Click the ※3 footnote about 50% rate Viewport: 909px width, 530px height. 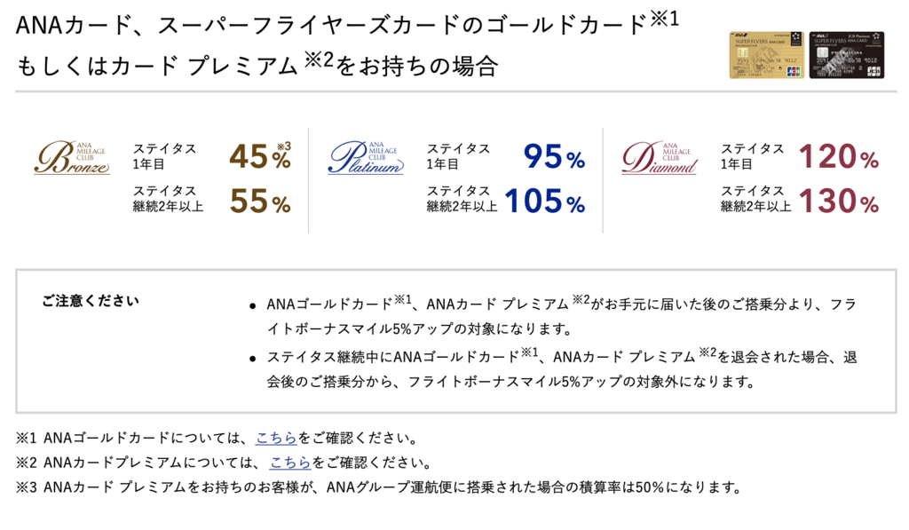pos(378,486)
